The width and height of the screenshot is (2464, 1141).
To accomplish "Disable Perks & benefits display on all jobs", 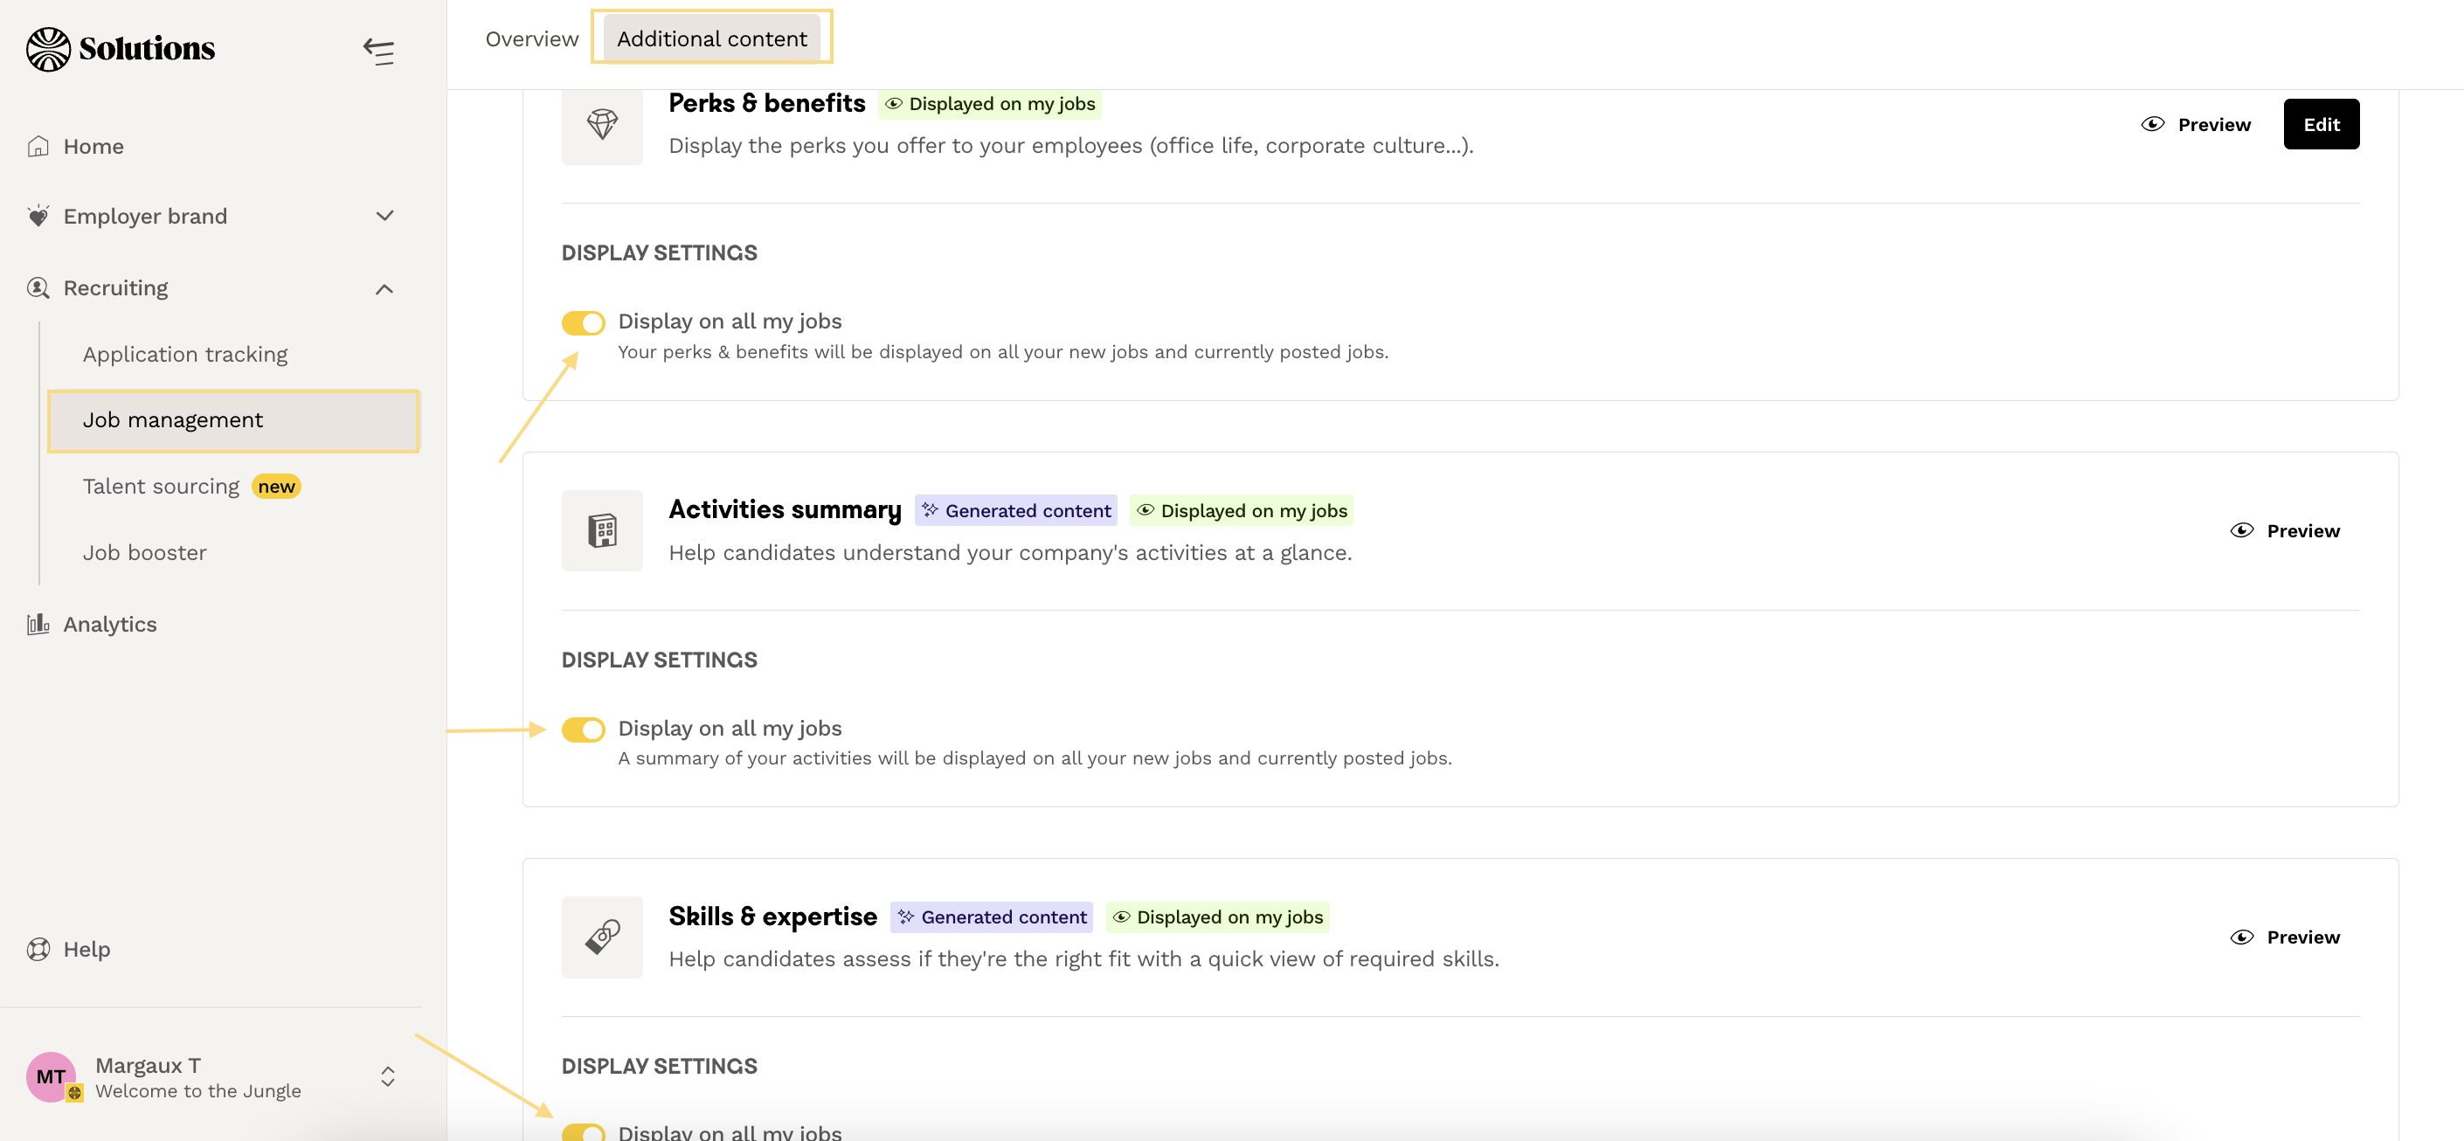I will click(x=583, y=323).
